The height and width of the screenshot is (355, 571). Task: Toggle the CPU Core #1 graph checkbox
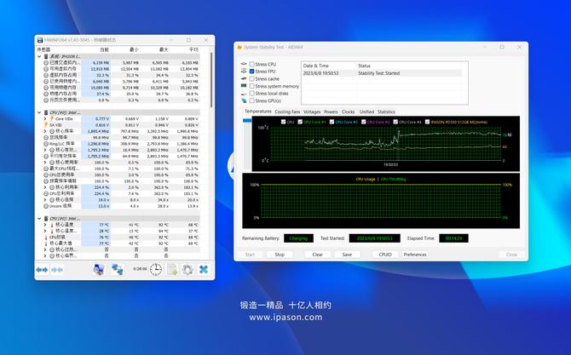300,122
